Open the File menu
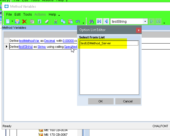 point(9,14)
